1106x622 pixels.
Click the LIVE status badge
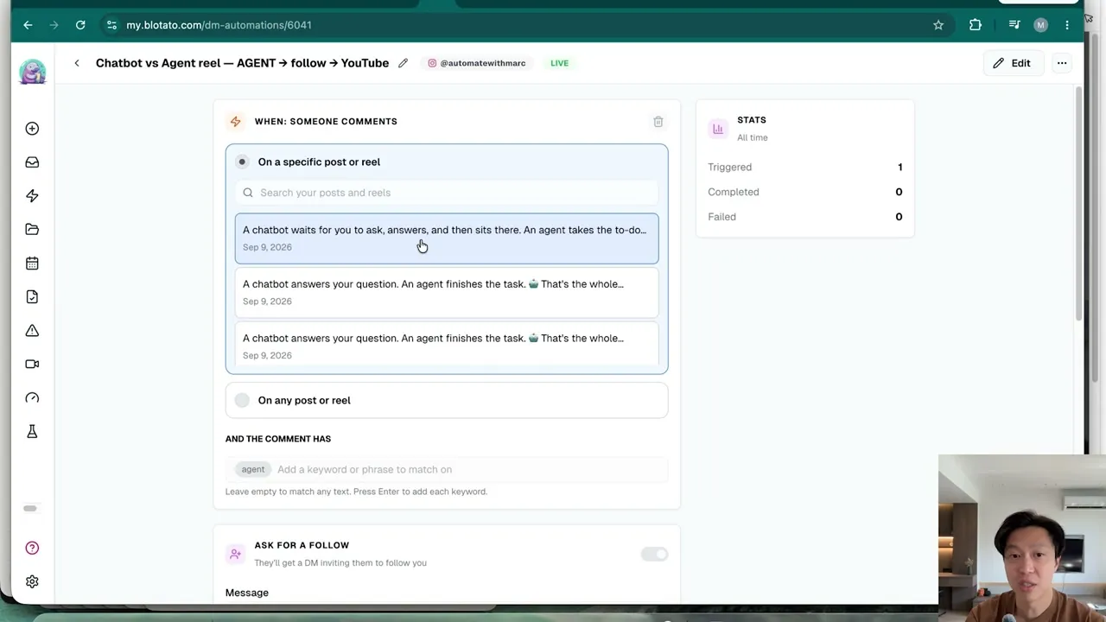(560, 63)
